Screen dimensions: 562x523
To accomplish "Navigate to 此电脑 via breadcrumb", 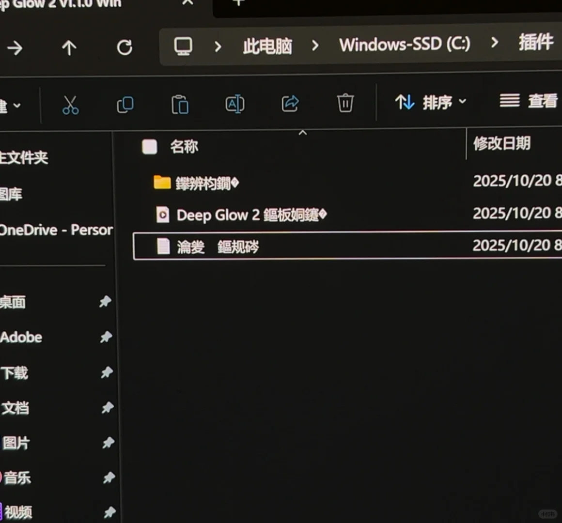I will point(267,45).
